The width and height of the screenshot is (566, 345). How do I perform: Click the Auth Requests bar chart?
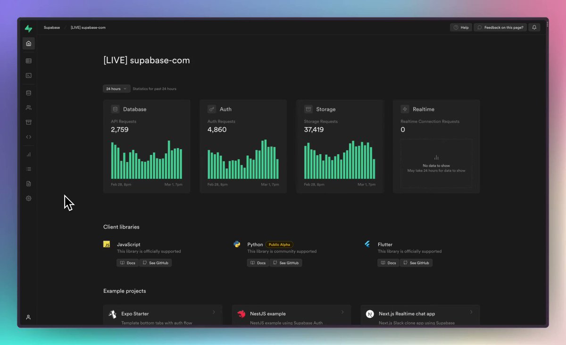point(243,160)
